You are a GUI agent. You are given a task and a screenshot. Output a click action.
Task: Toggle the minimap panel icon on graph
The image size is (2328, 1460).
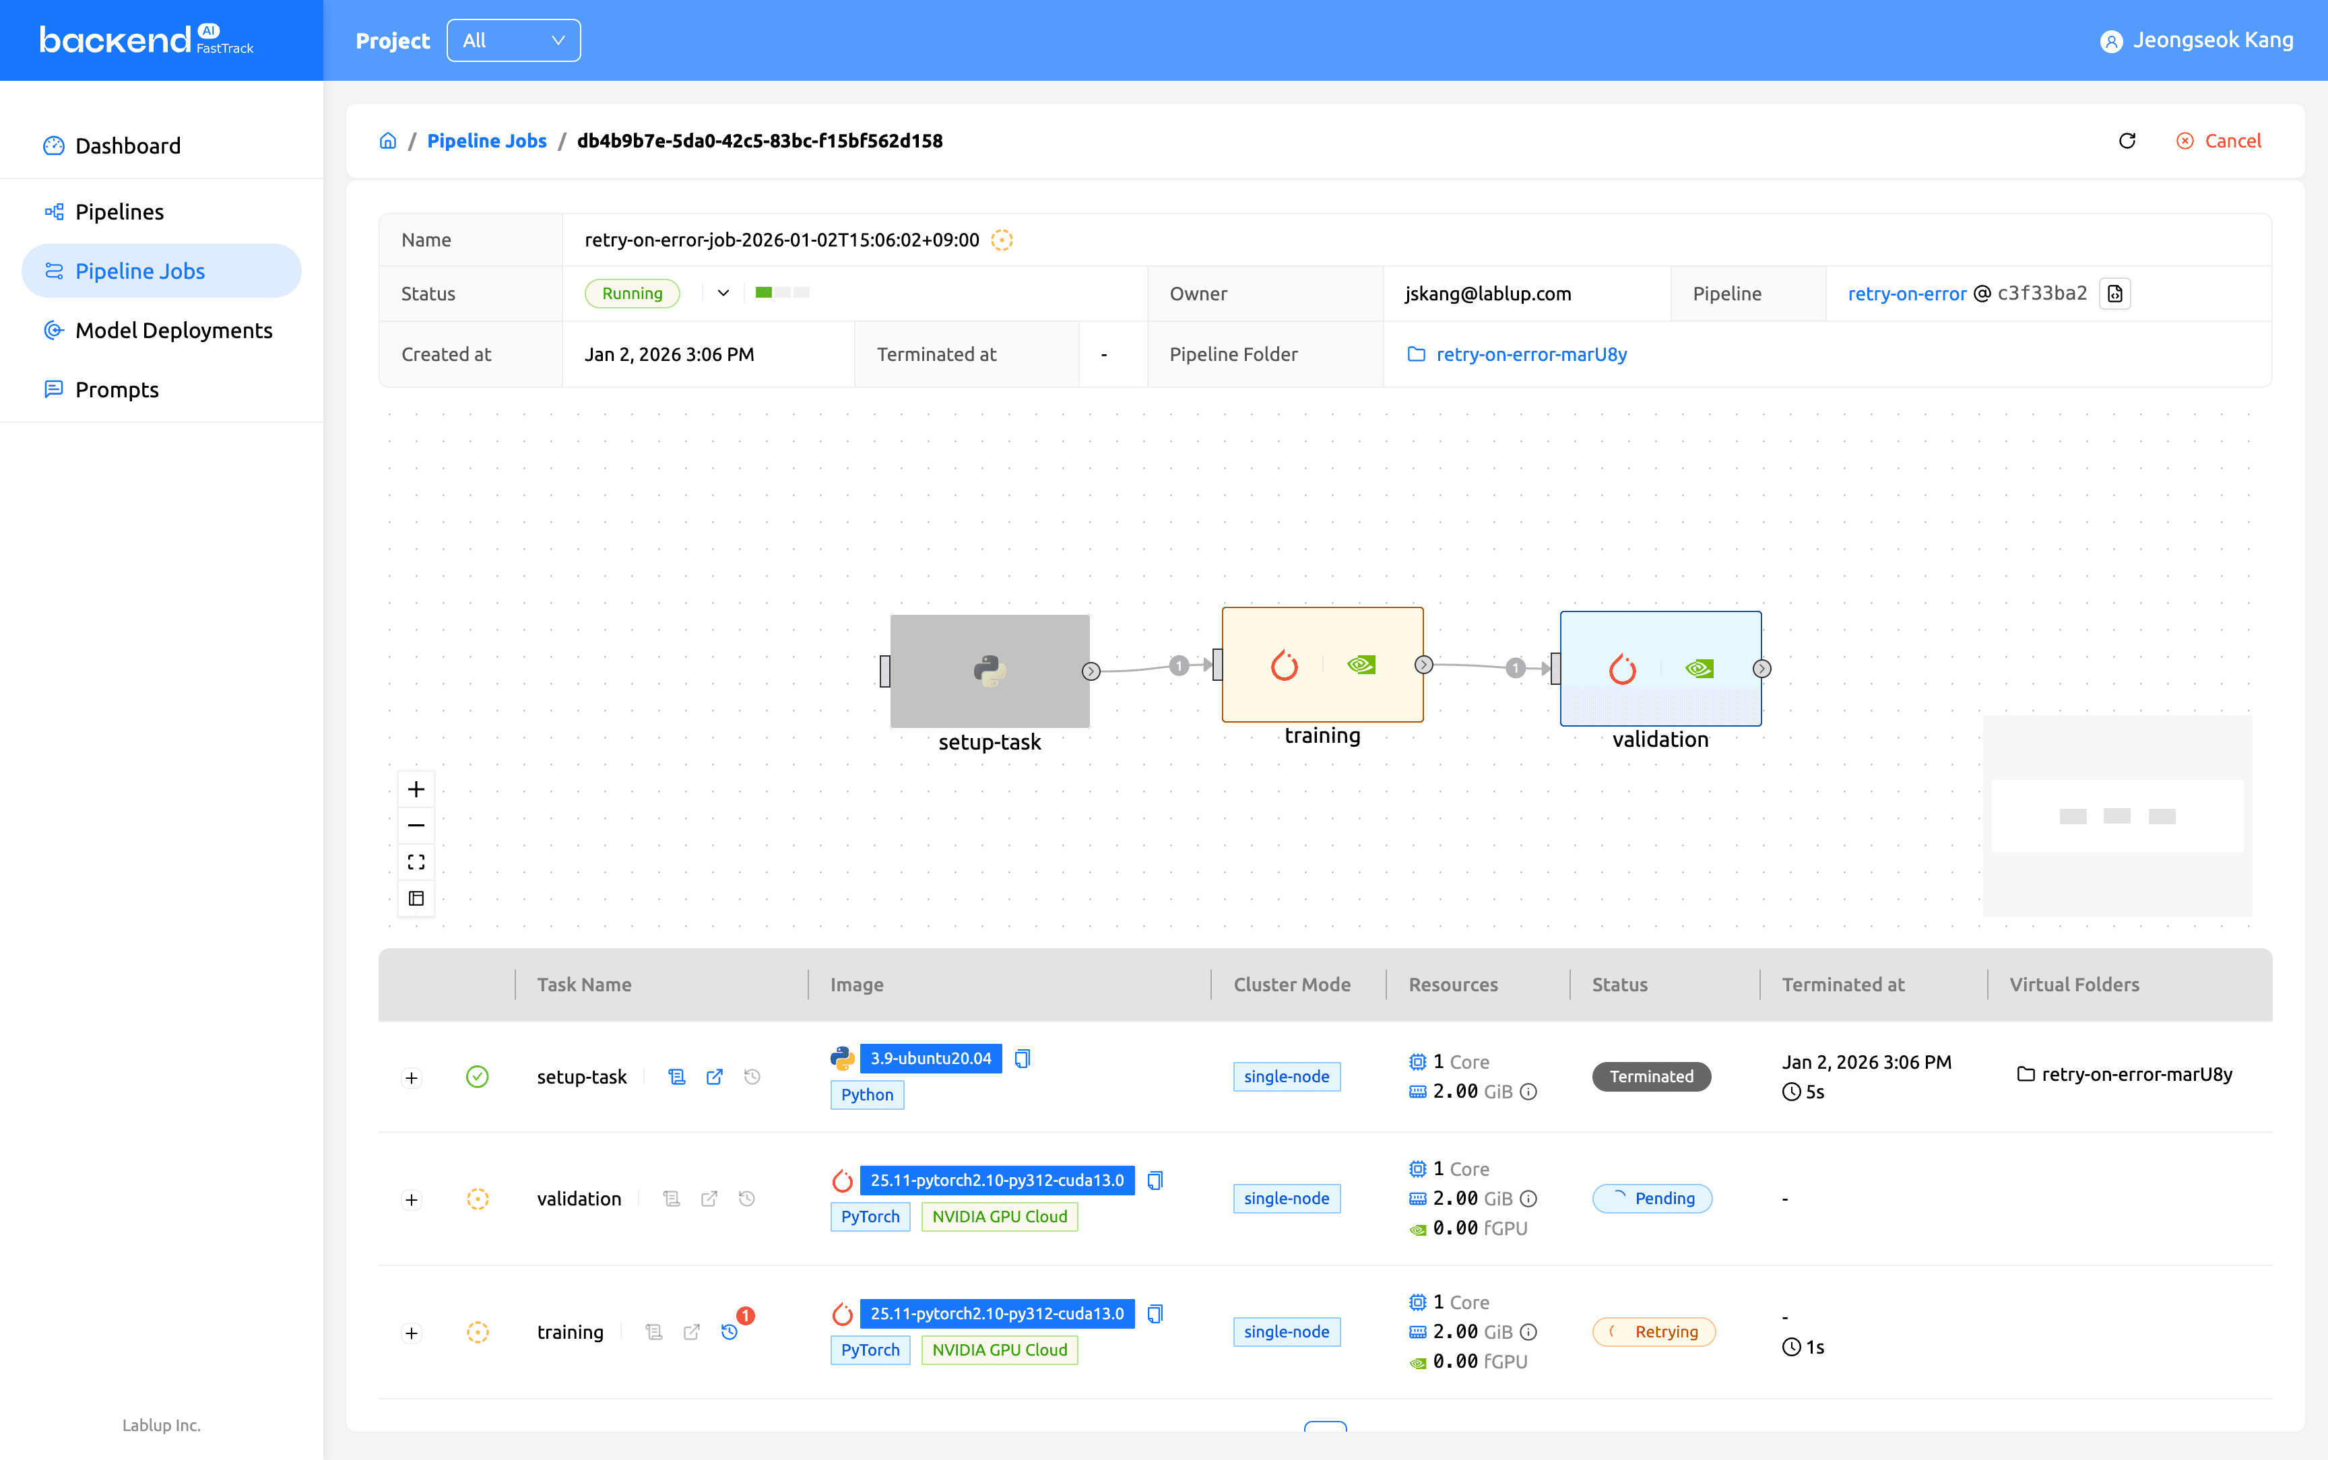[x=416, y=898]
